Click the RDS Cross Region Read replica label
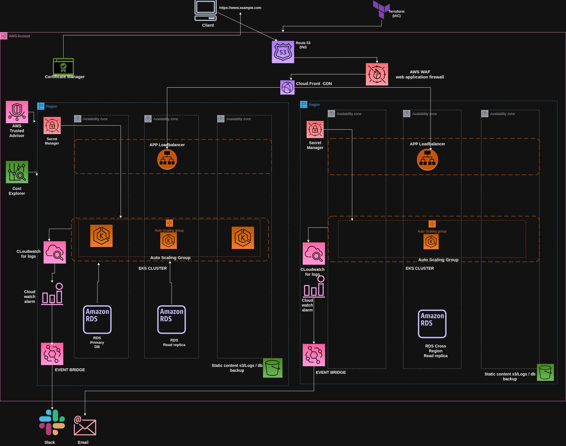The height and width of the screenshot is (446, 566). click(435, 351)
